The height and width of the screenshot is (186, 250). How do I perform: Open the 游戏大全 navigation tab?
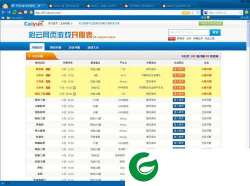[x=93, y=47]
